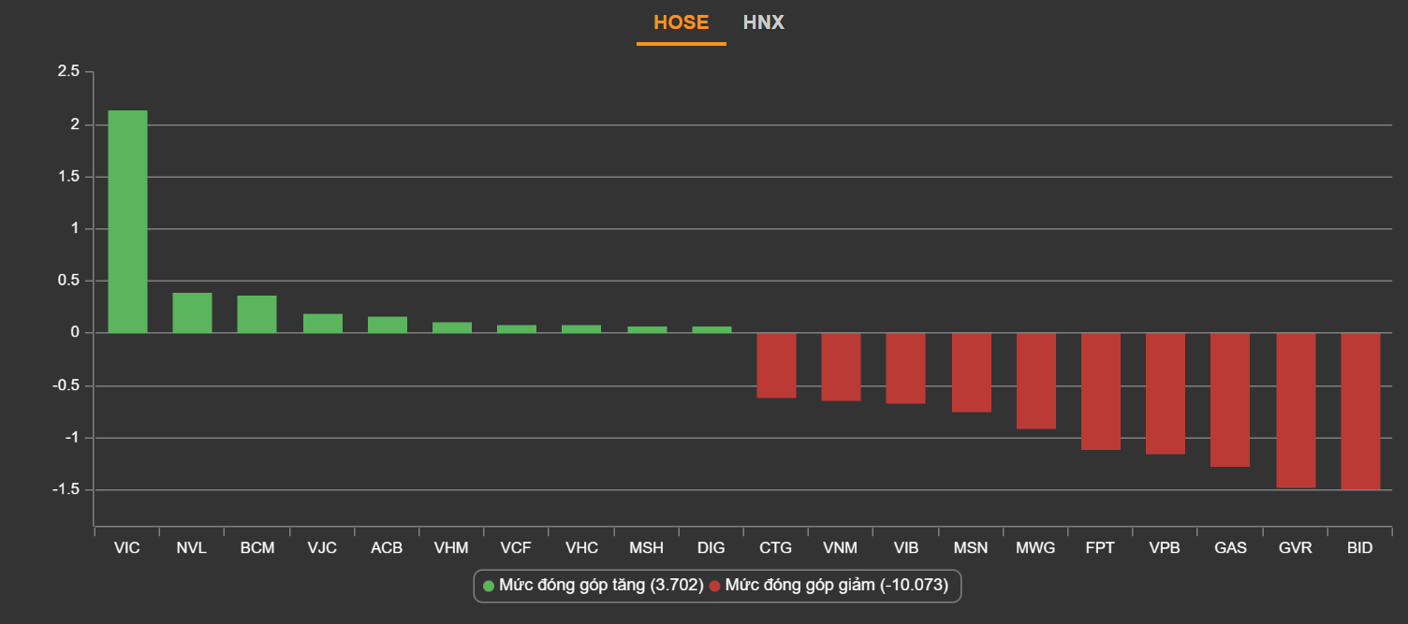Image resolution: width=1408 pixels, height=624 pixels.
Task: Click the red MSN bar
Action: pyautogui.click(x=971, y=372)
